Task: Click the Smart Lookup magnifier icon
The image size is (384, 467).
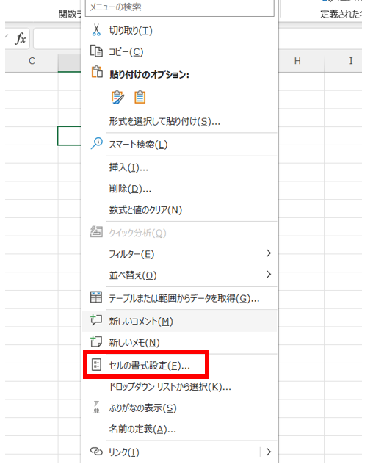Action: [x=96, y=143]
